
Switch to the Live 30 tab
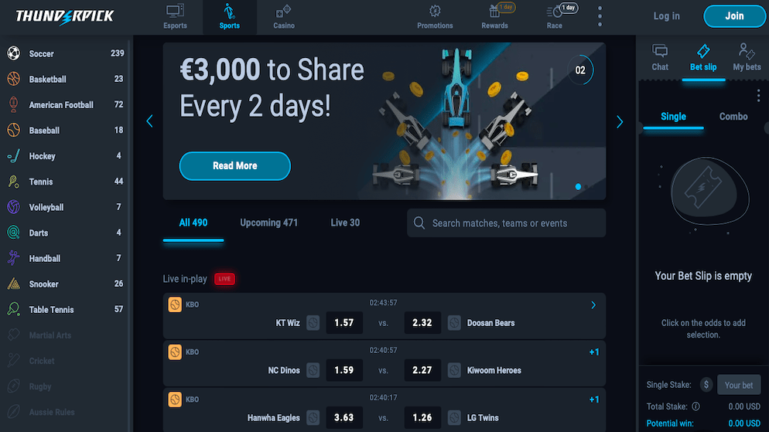point(345,223)
